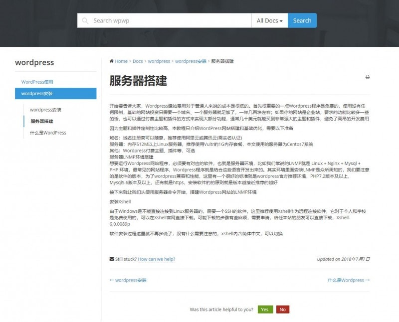Open the next article 什么是Wordpress
Screen dimensions: 399x322
coord(348,280)
